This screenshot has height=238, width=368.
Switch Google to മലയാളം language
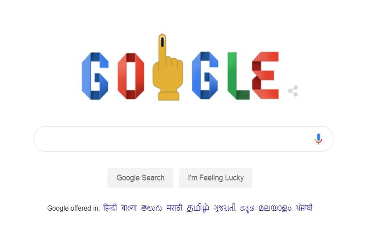275,208
